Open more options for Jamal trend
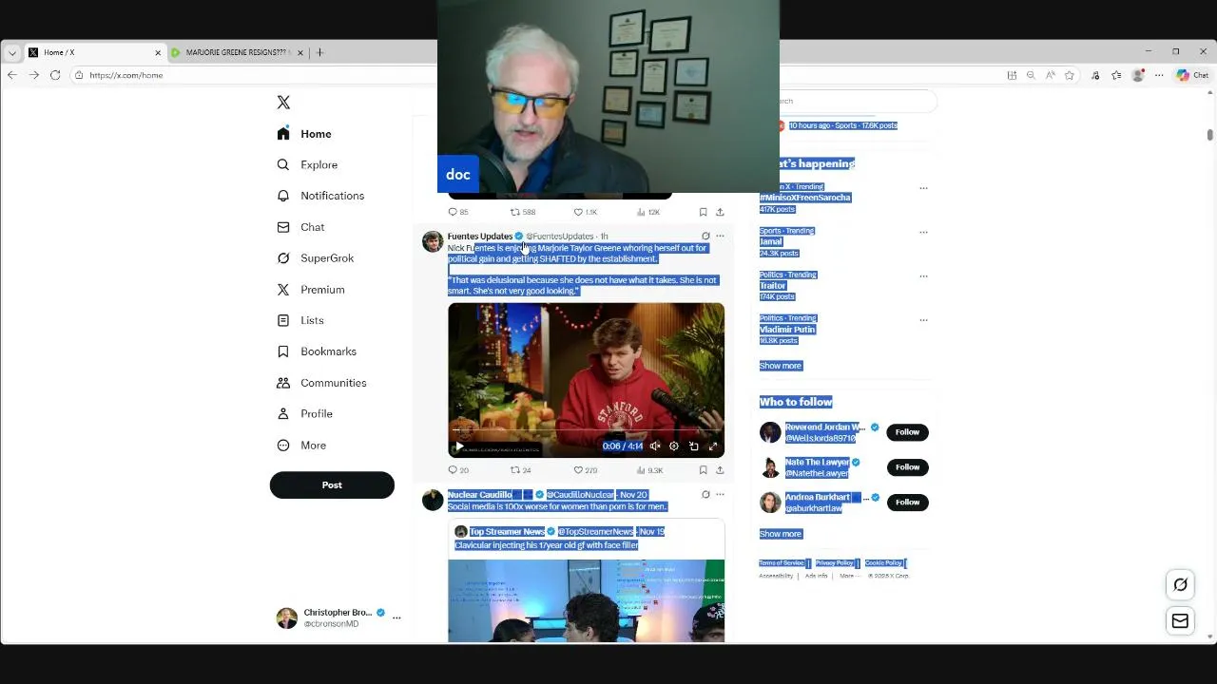 pos(923,232)
